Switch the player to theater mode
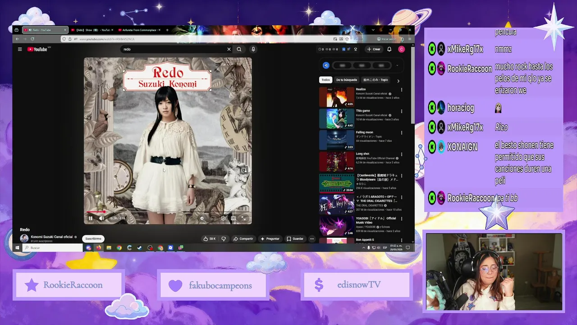This screenshot has height=325, width=577. click(x=234, y=218)
